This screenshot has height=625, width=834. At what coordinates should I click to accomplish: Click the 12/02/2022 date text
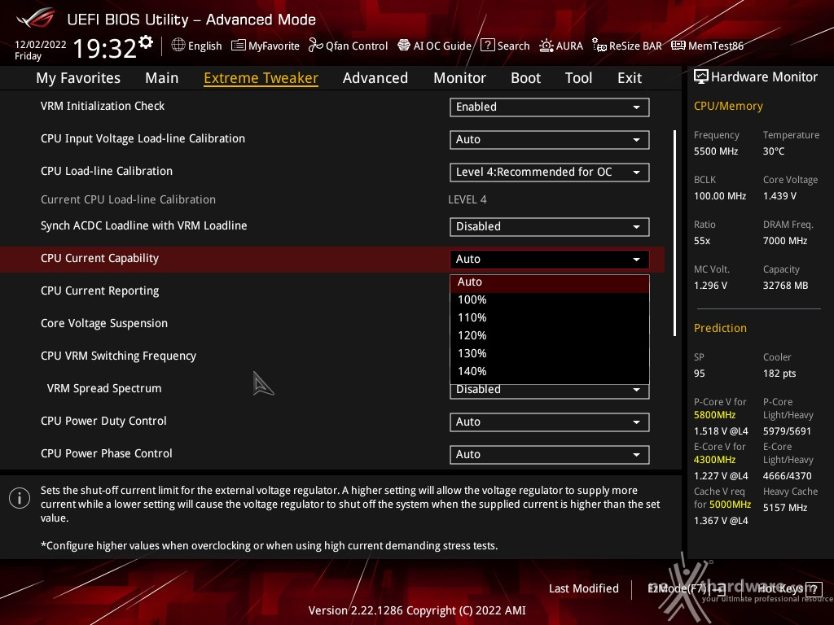(x=41, y=45)
